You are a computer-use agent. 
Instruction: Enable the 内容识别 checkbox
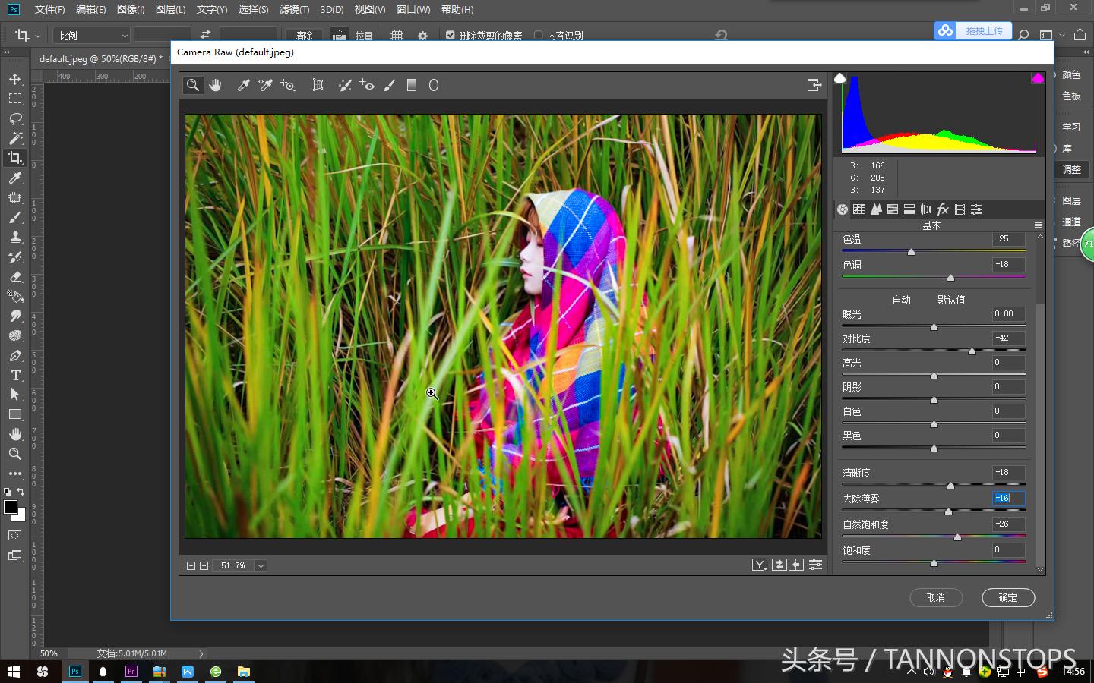tap(537, 35)
